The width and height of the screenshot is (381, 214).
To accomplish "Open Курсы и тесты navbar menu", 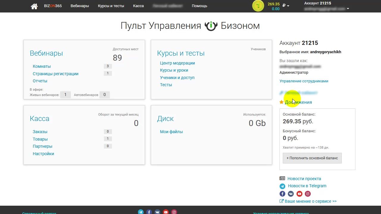I will (x=111, y=6).
